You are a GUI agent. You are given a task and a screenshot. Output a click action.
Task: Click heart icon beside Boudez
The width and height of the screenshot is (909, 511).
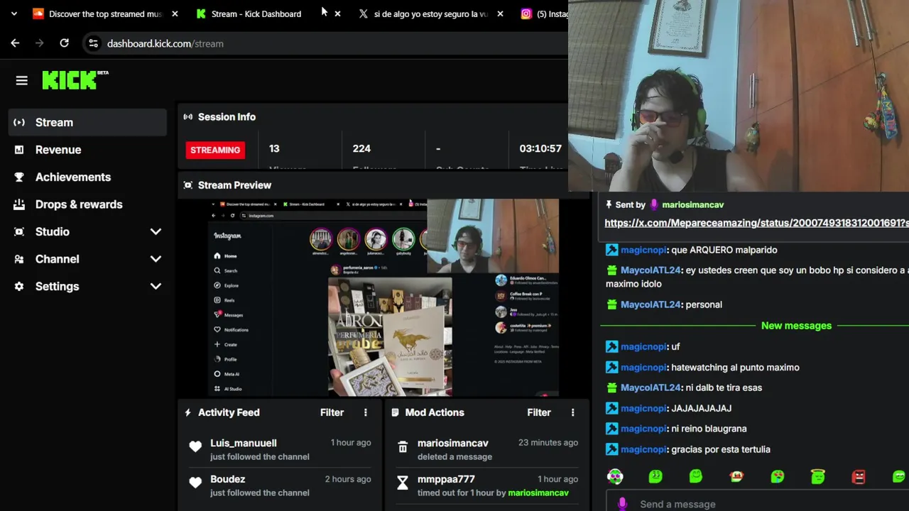pos(195,483)
